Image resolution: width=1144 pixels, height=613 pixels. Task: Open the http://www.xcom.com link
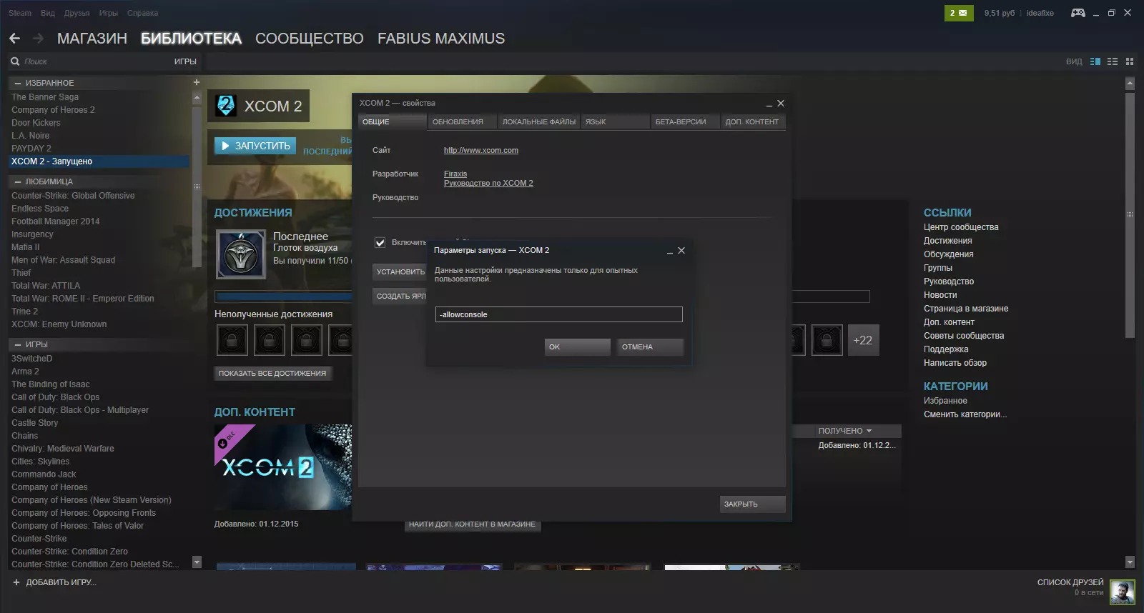pos(481,151)
